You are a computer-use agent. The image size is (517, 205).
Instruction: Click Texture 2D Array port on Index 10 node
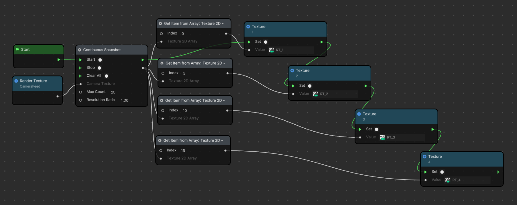pyautogui.click(x=163, y=119)
